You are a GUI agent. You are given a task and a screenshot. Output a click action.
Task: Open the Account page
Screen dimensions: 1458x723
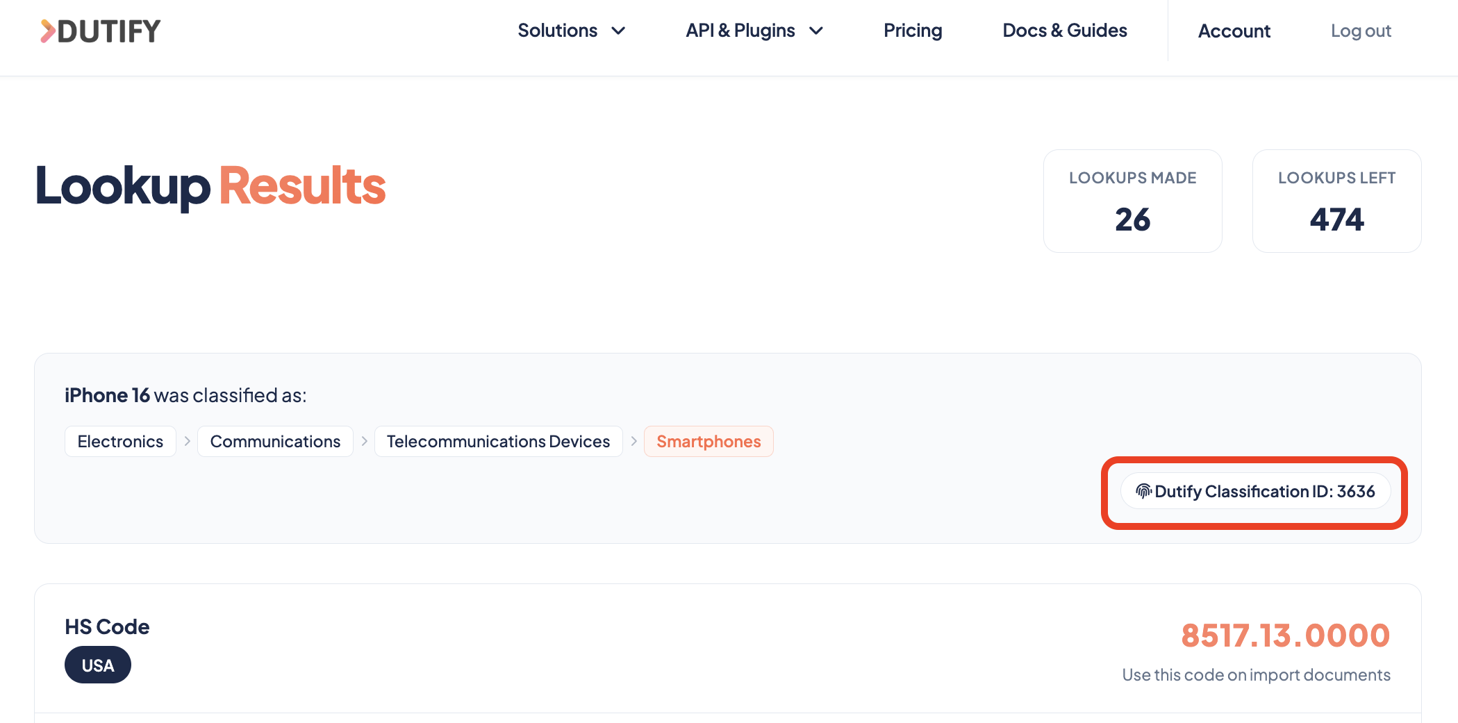1234,31
